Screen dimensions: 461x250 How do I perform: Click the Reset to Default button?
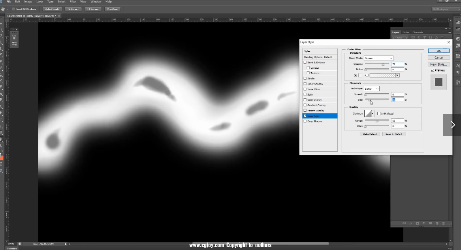pos(394,134)
